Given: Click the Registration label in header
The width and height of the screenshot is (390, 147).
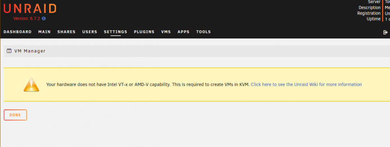Looking at the screenshot, I should tap(369, 13).
